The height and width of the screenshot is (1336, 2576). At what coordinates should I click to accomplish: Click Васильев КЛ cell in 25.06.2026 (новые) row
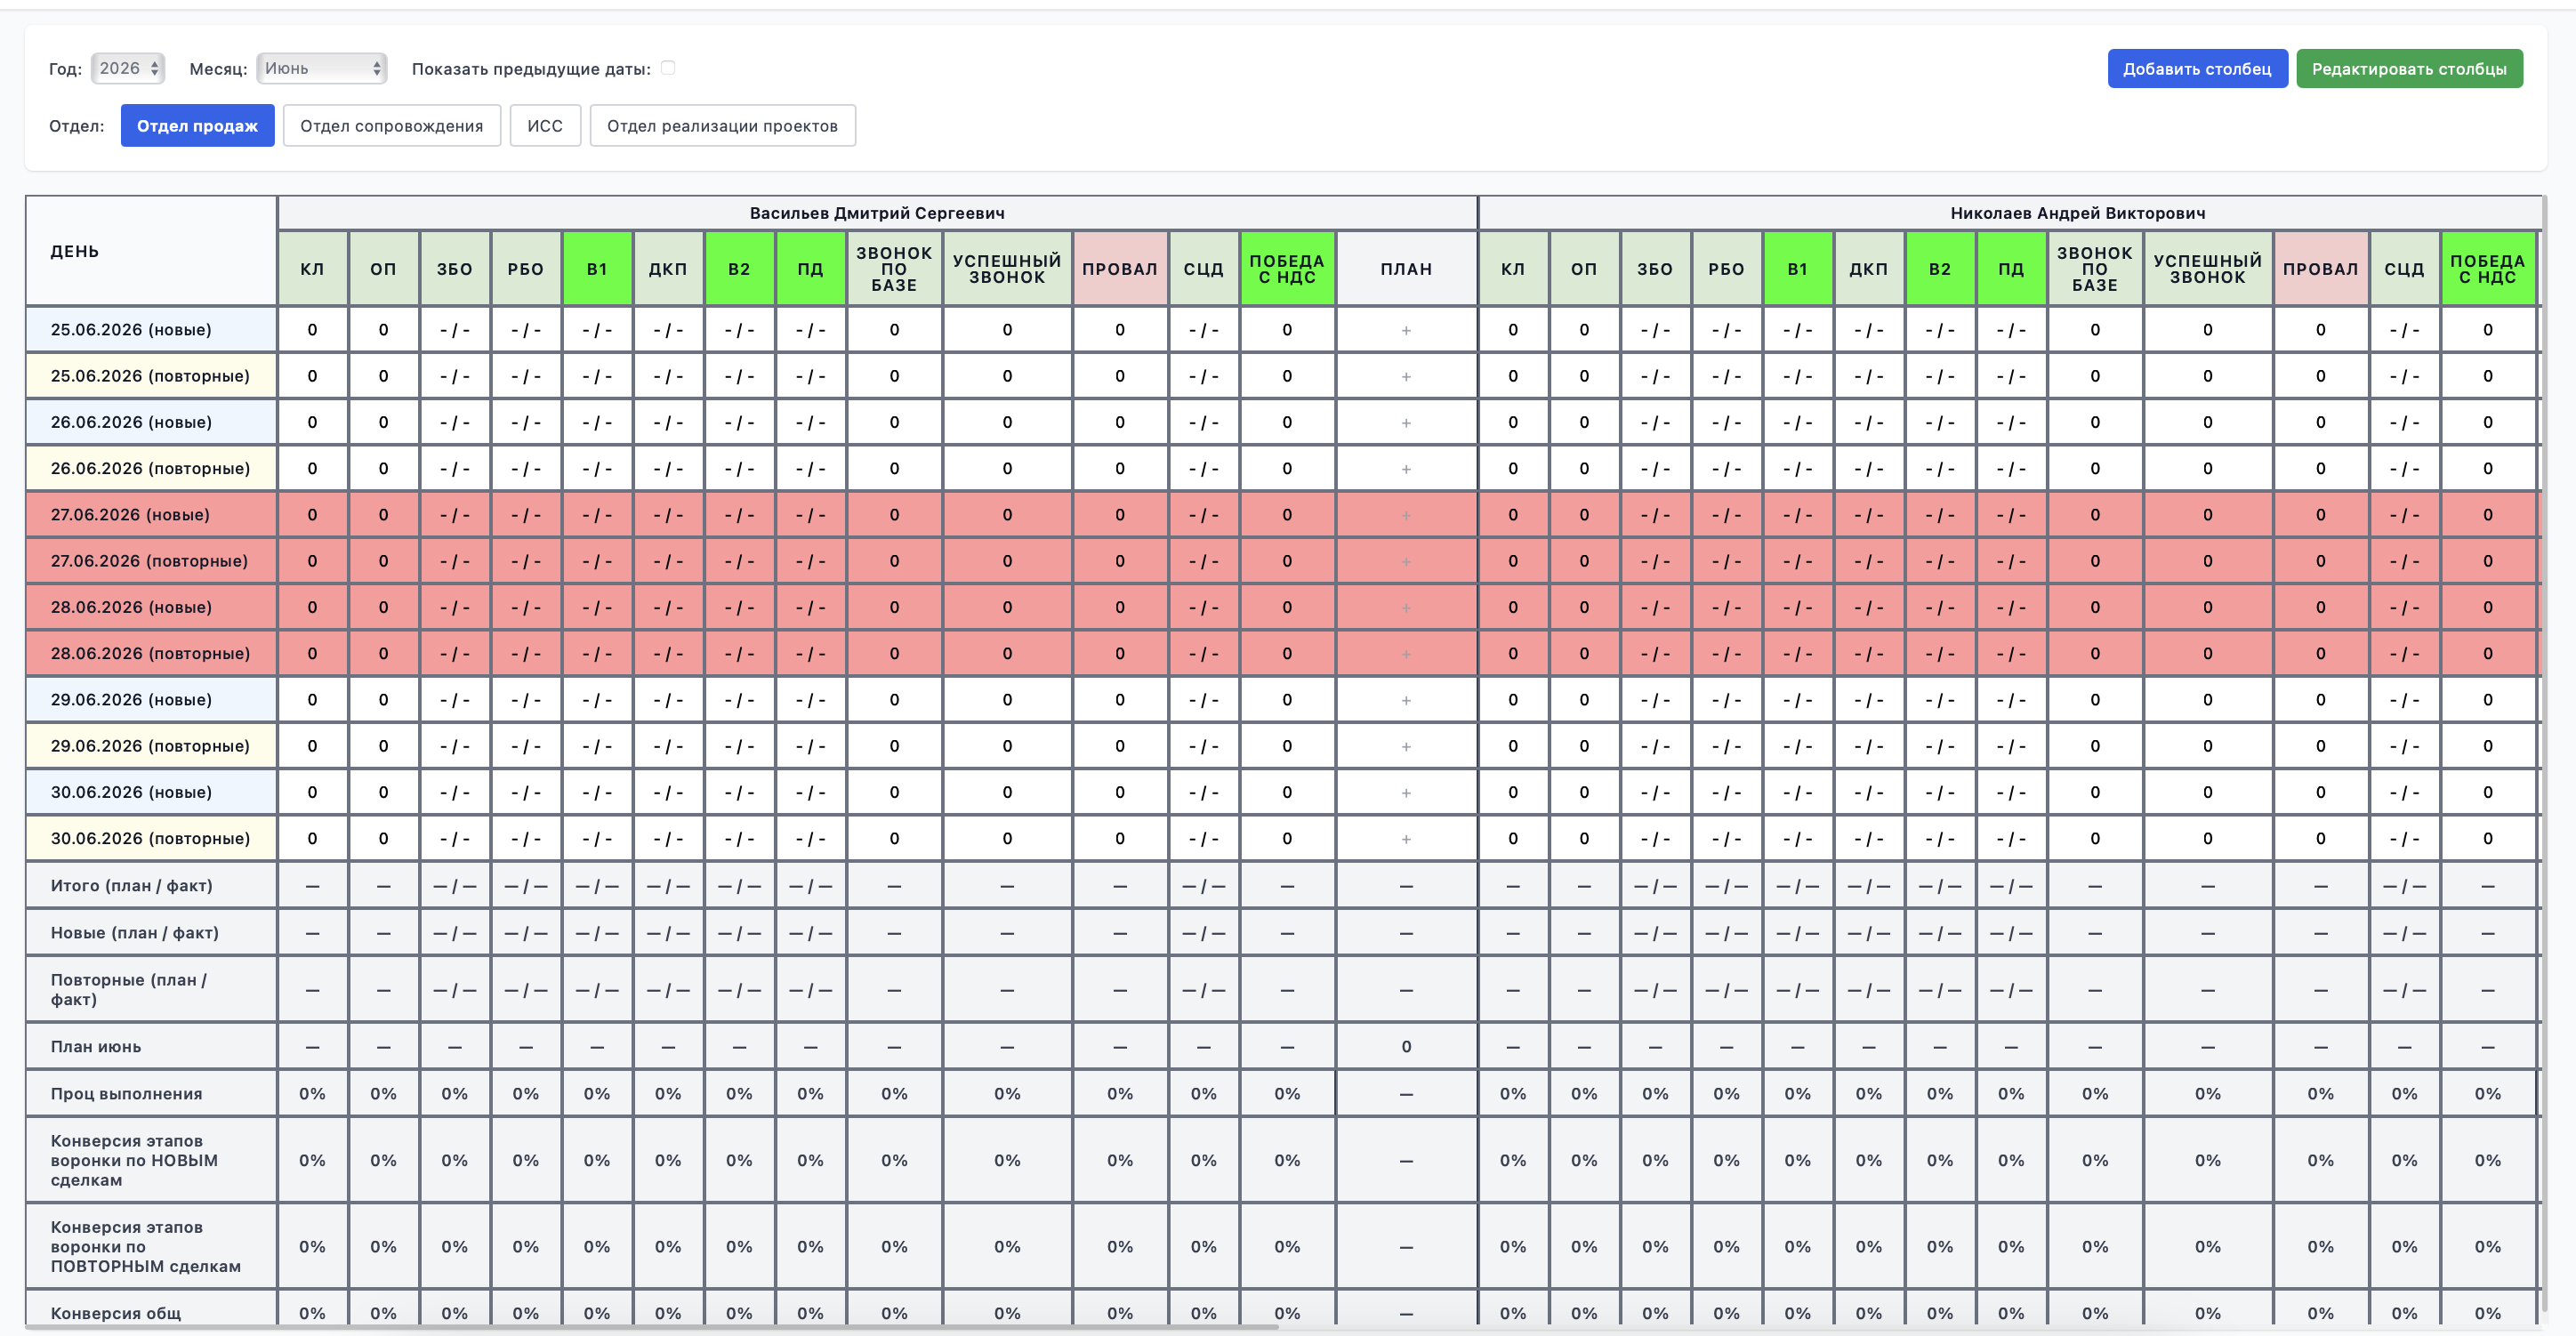[x=312, y=330]
